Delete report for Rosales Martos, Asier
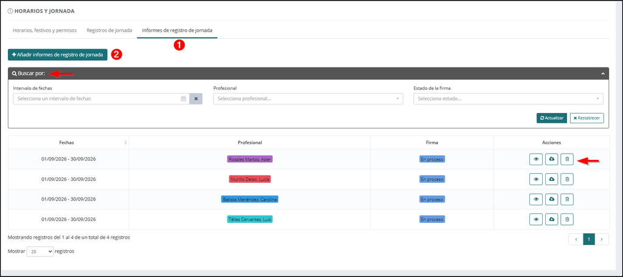This screenshot has width=623, height=277. coord(567,159)
